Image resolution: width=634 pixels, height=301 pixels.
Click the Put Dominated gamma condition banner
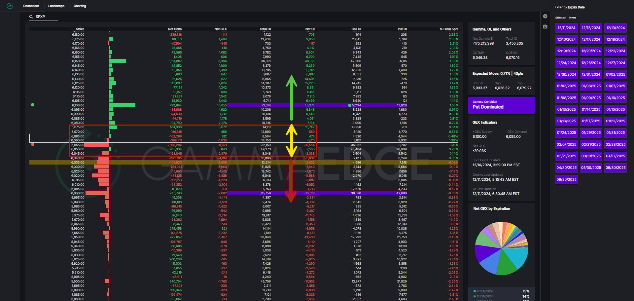(x=501, y=105)
